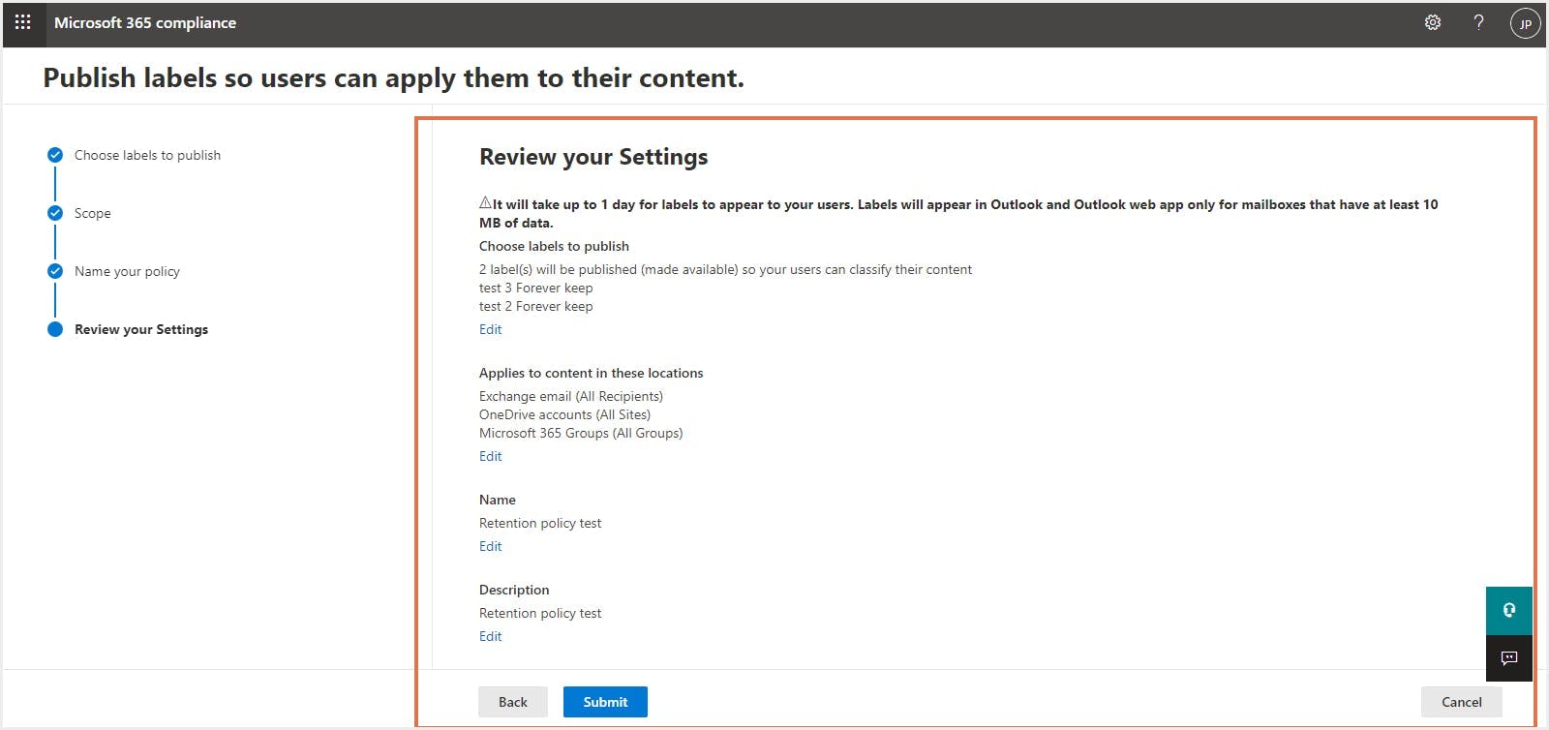The image size is (1549, 730).
Task: Open the feedback chat bubble icon
Action: [x=1508, y=658]
